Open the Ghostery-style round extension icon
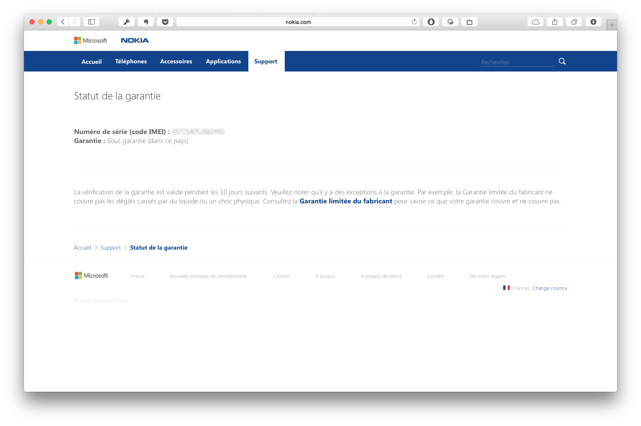Viewport: 641px width, 426px height. (x=450, y=22)
